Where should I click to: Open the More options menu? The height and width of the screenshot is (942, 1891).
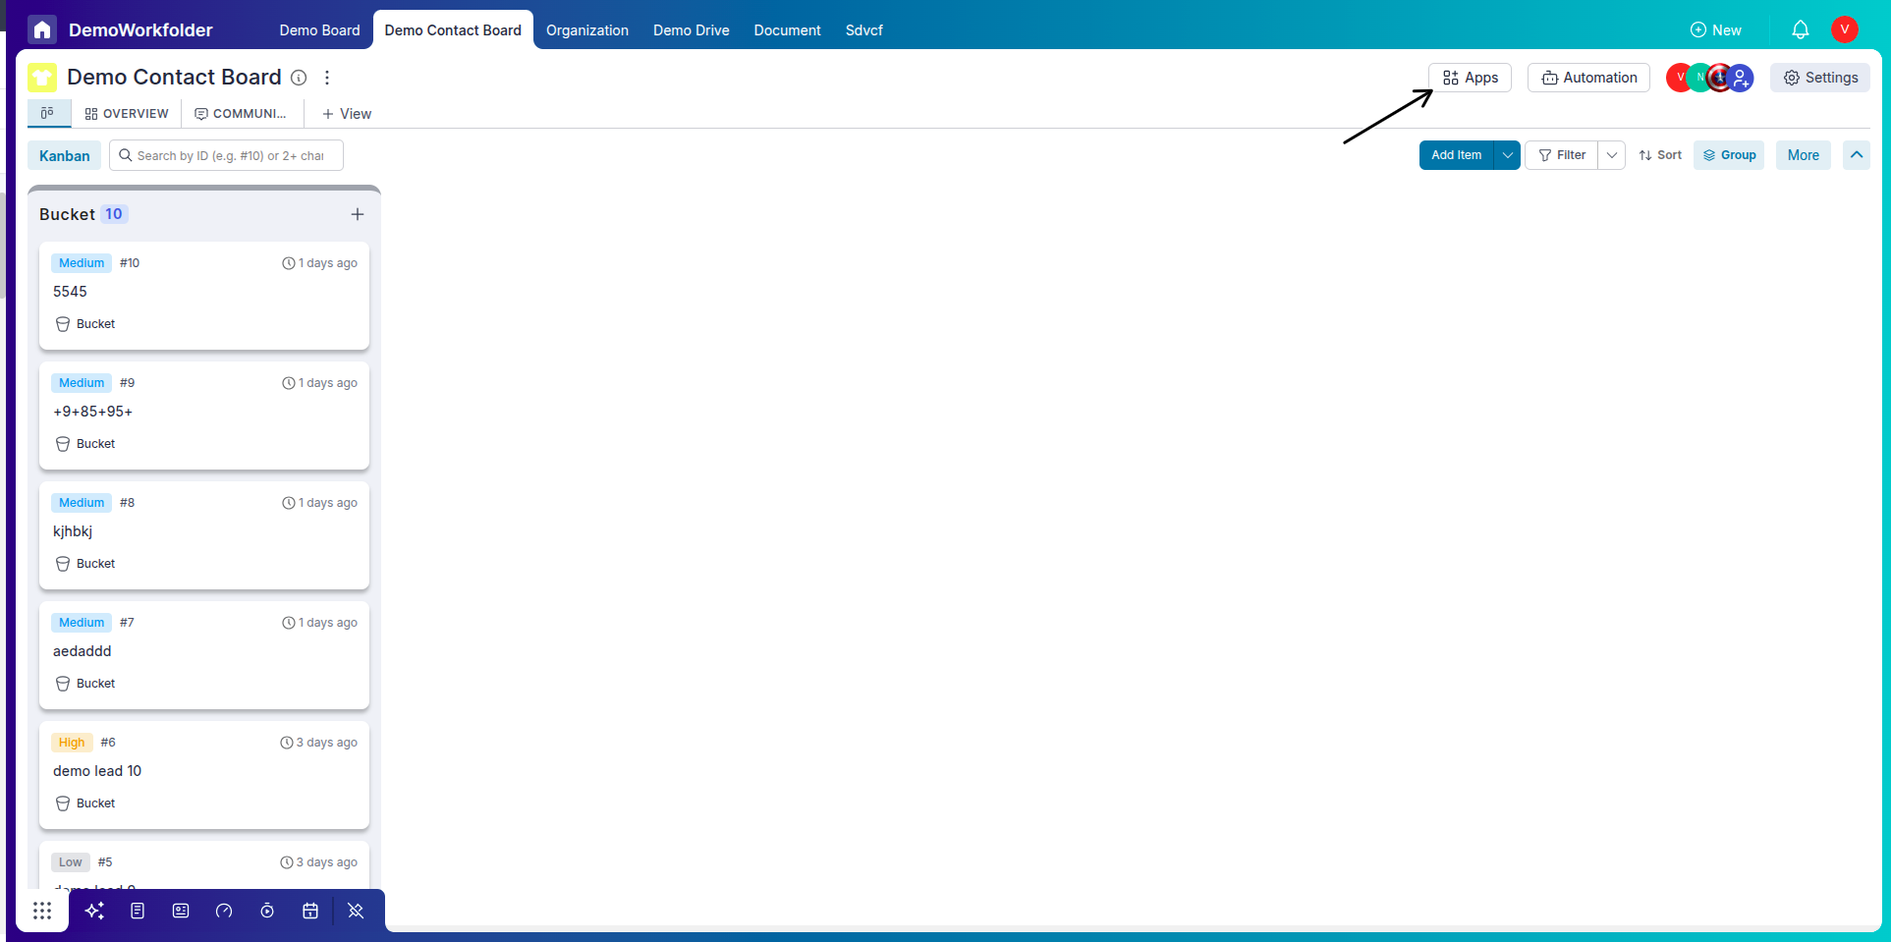1804,155
